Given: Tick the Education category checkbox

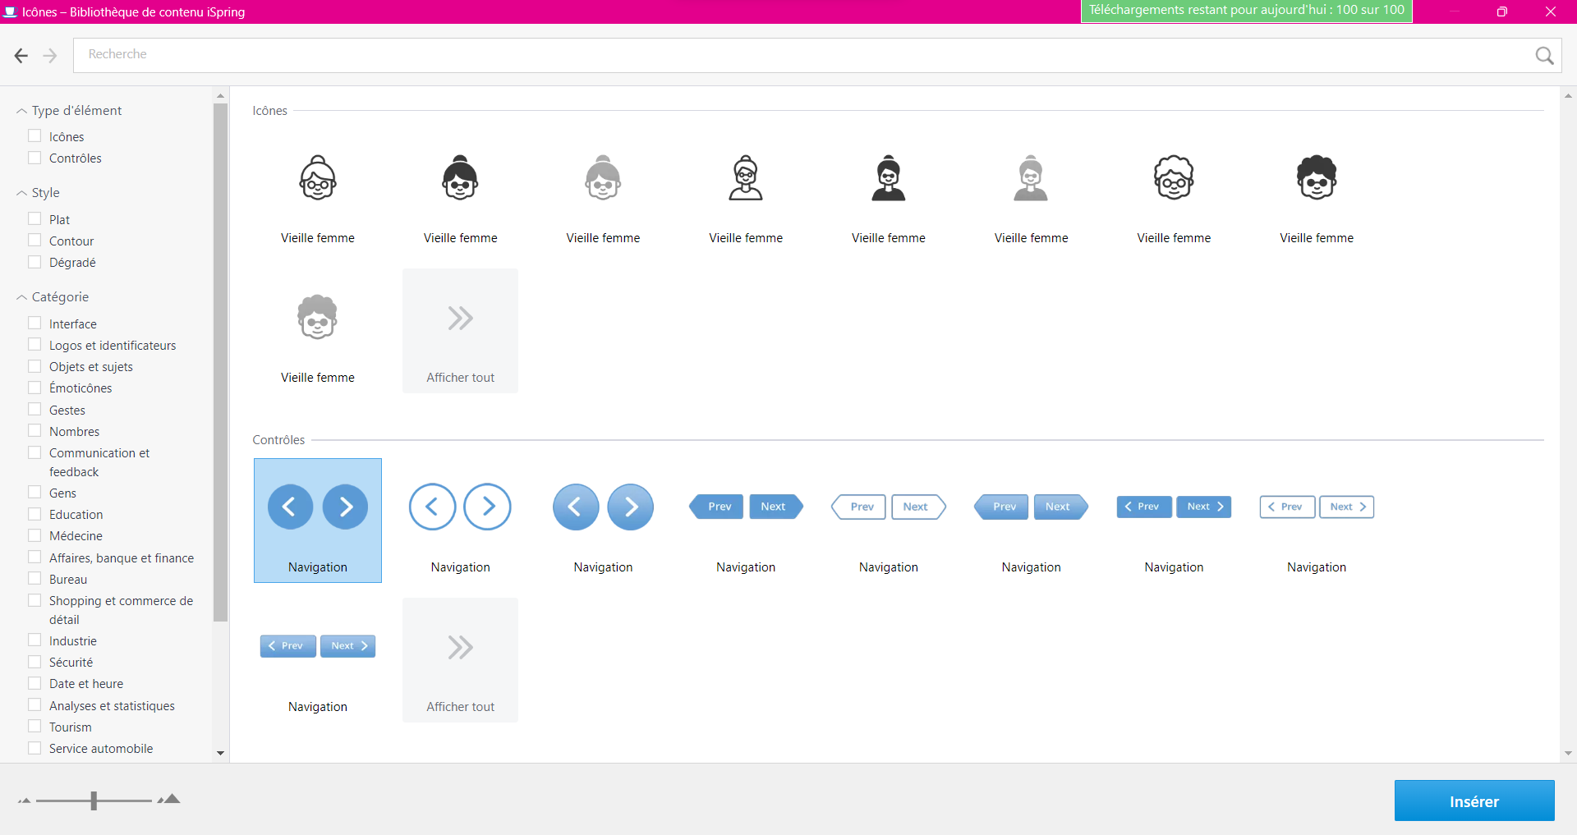Looking at the screenshot, I should (34, 514).
